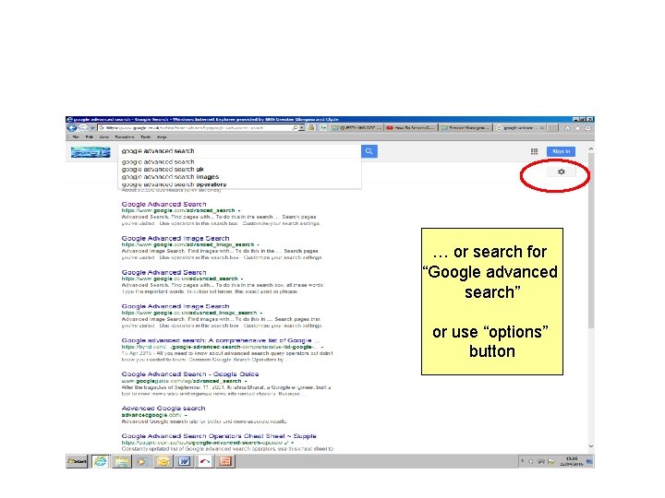
Task: Open google.co.uk 'Google Advanced Image Search' result
Action: pyautogui.click(x=175, y=306)
